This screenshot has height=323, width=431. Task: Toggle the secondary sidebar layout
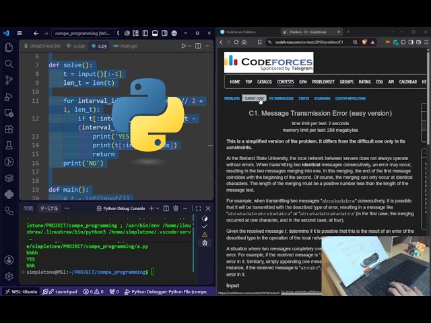tap(164, 33)
